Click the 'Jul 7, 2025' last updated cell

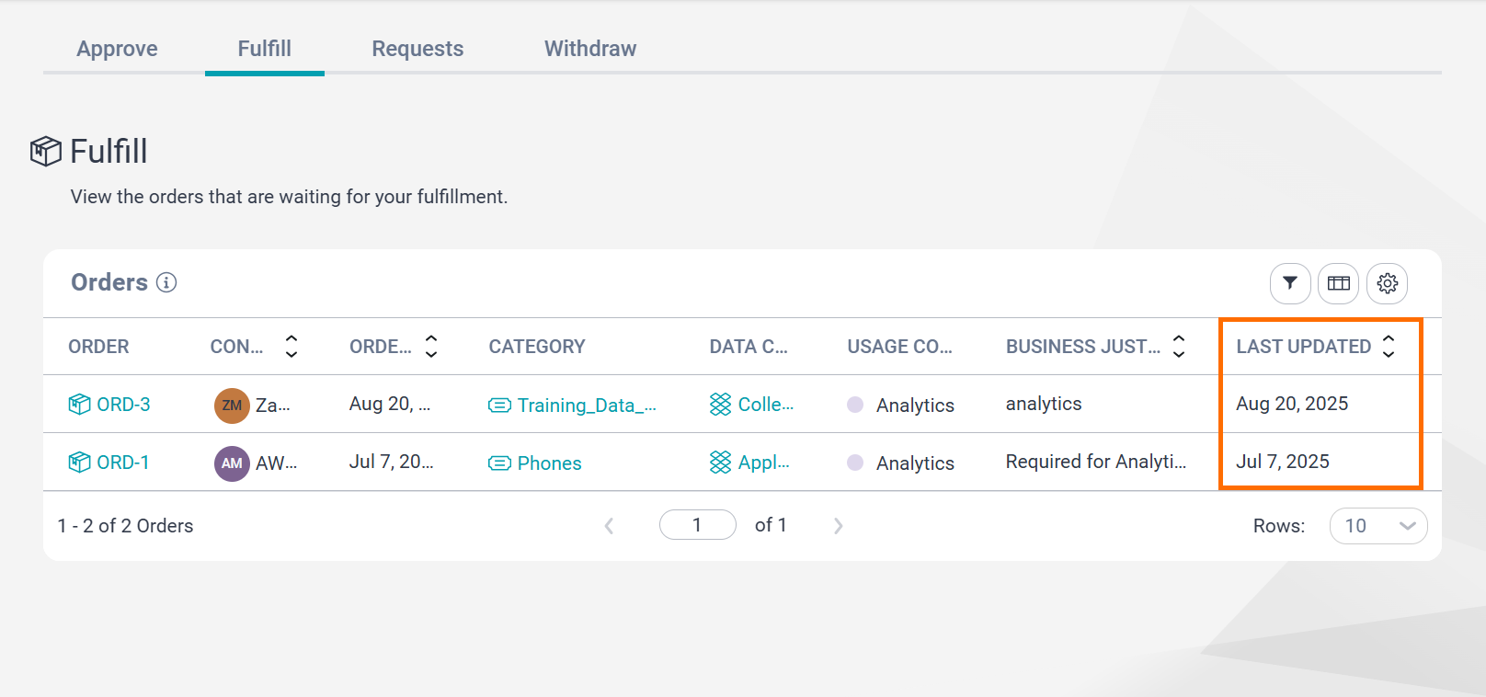[x=1283, y=462]
